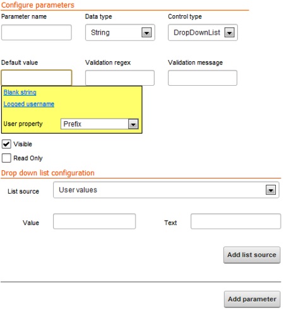Enable the Read Only checkbox

coord(6,158)
